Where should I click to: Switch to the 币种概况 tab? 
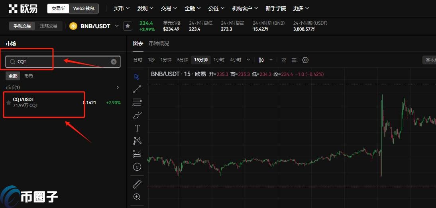[159, 43]
